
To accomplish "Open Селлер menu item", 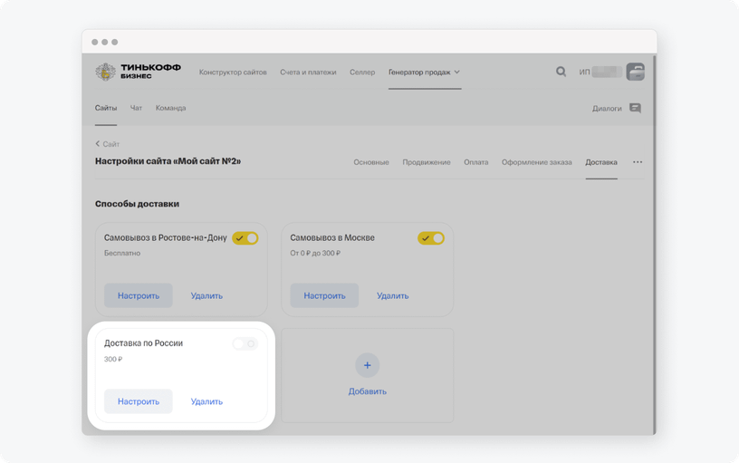I will (x=362, y=72).
